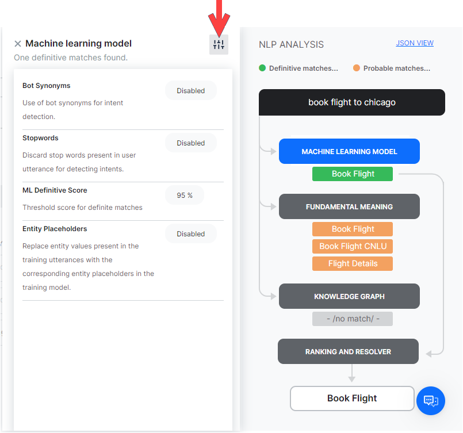Viewport: 463px width, 433px height.
Task: Click the orange Flight Details match
Action: point(353,264)
